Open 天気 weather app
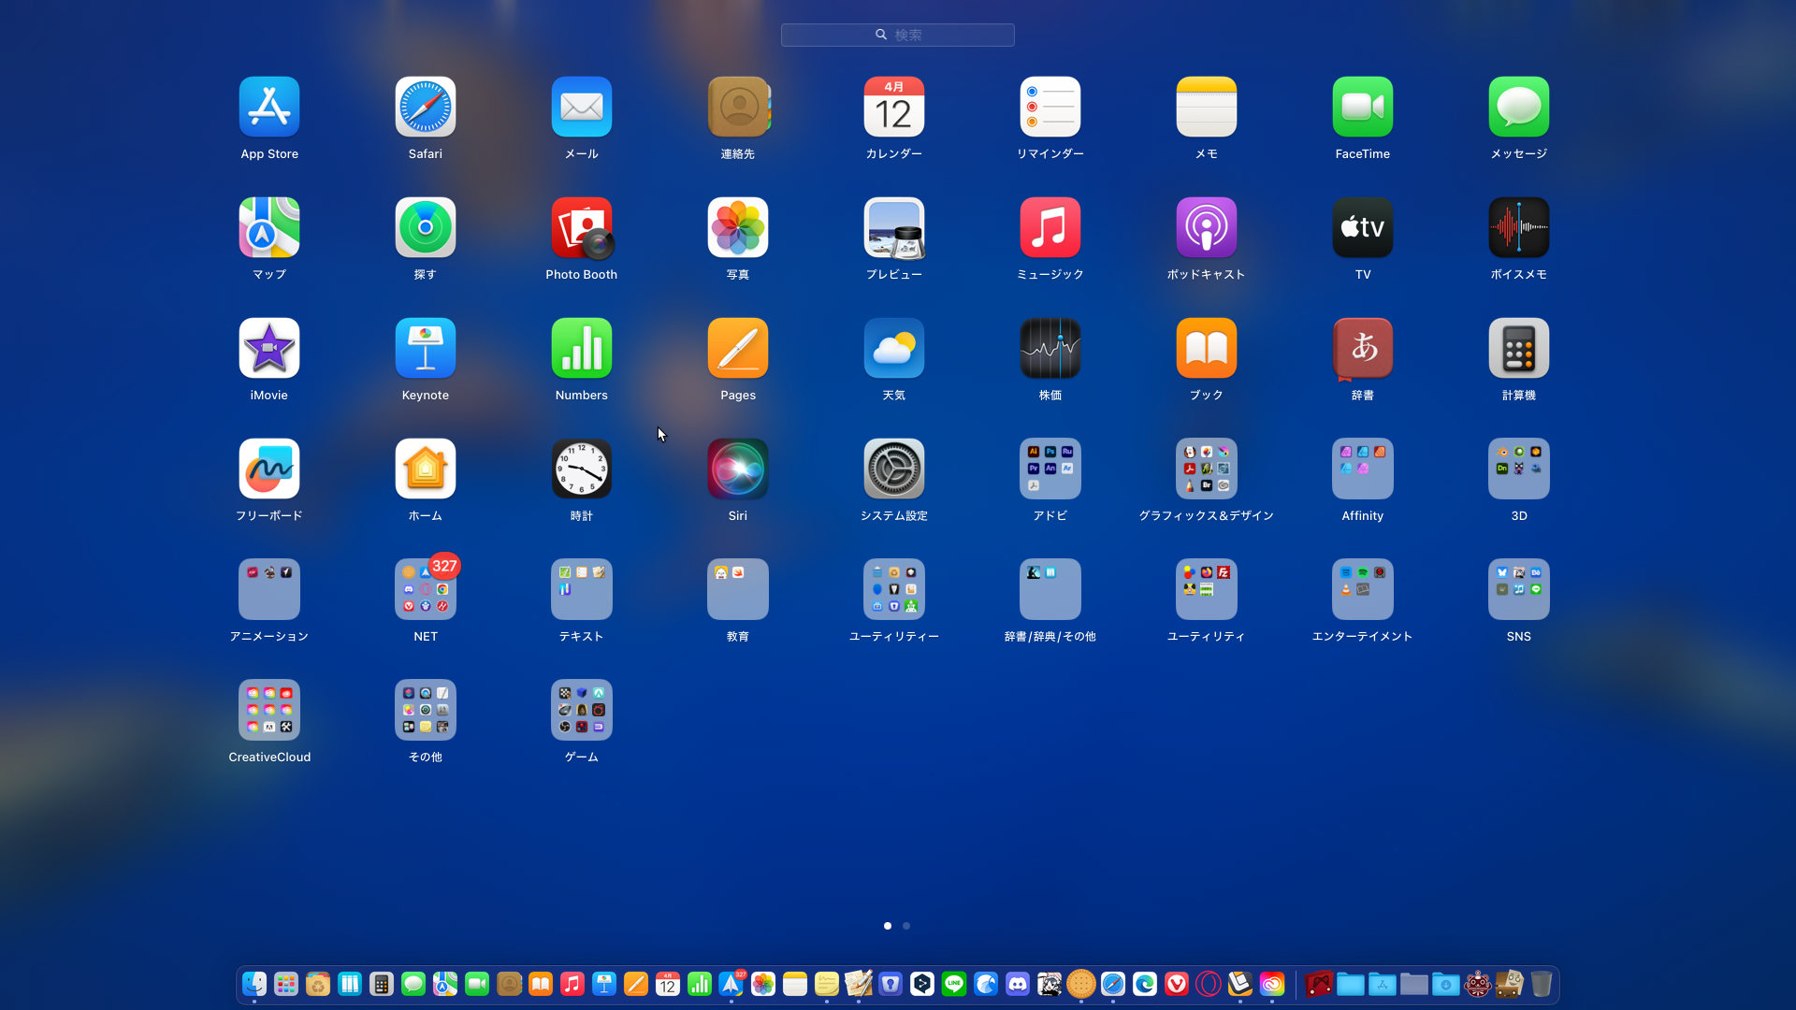Viewport: 1796px width, 1010px height. pyautogui.click(x=894, y=348)
